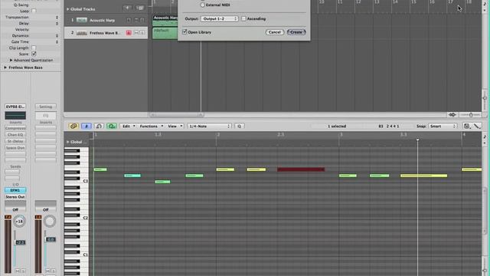The width and height of the screenshot is (490, 276).
Task: Click the Stereo Out output slot
Action: pyautogui.click(x=15, y=197)
